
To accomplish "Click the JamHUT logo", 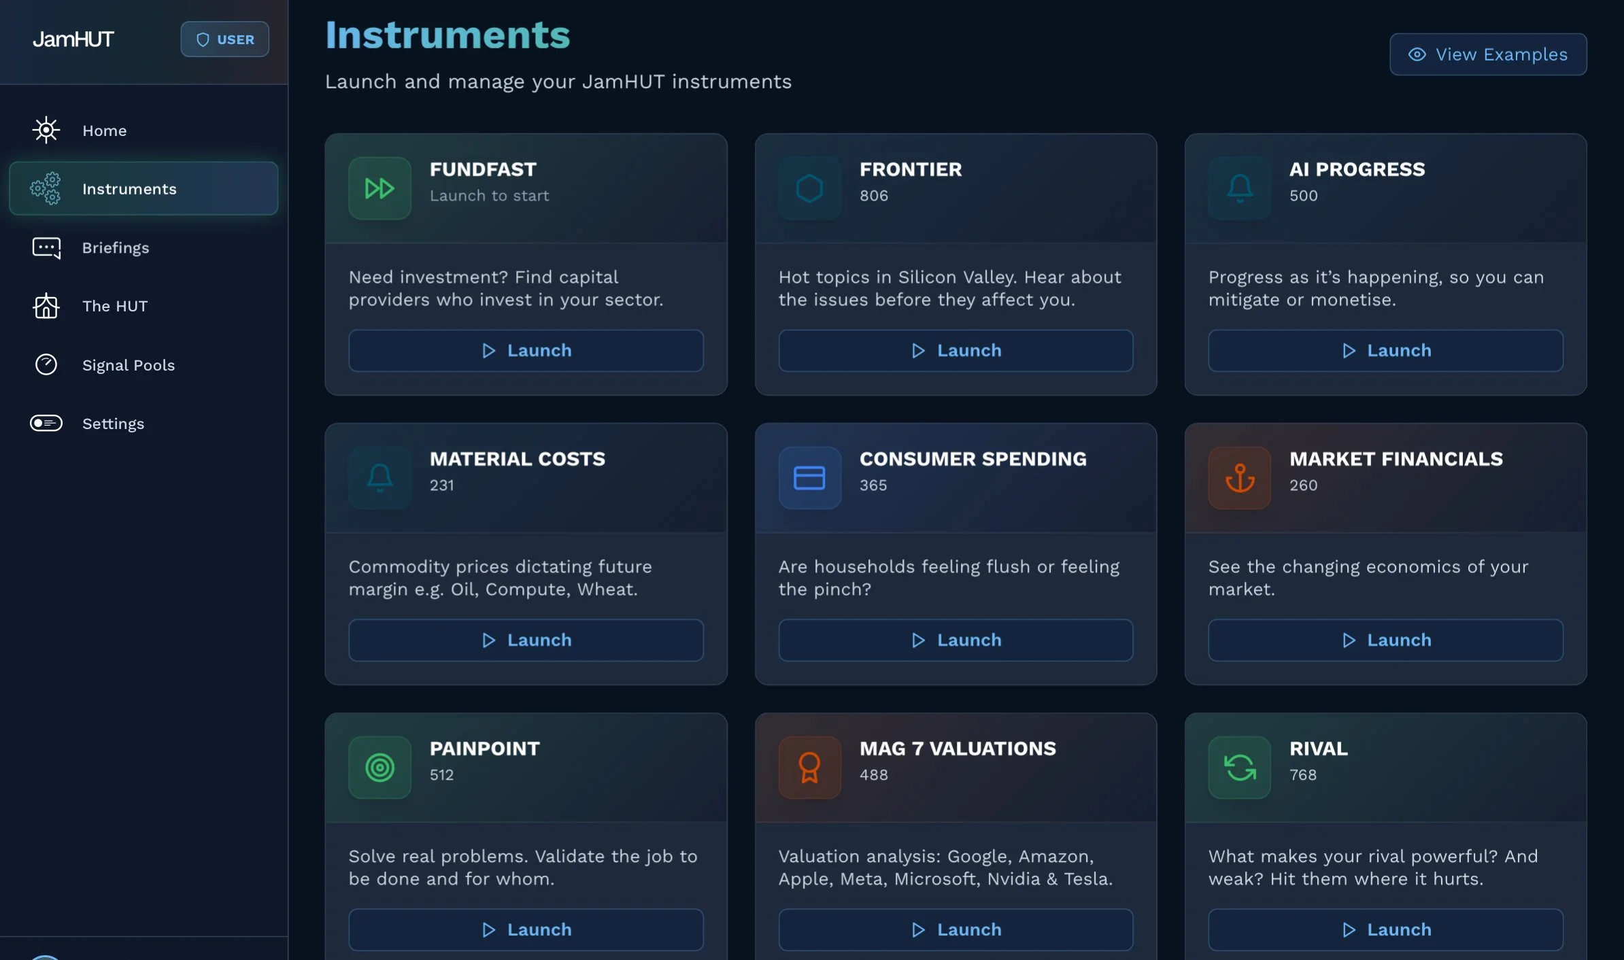I will tap(73, 39).
